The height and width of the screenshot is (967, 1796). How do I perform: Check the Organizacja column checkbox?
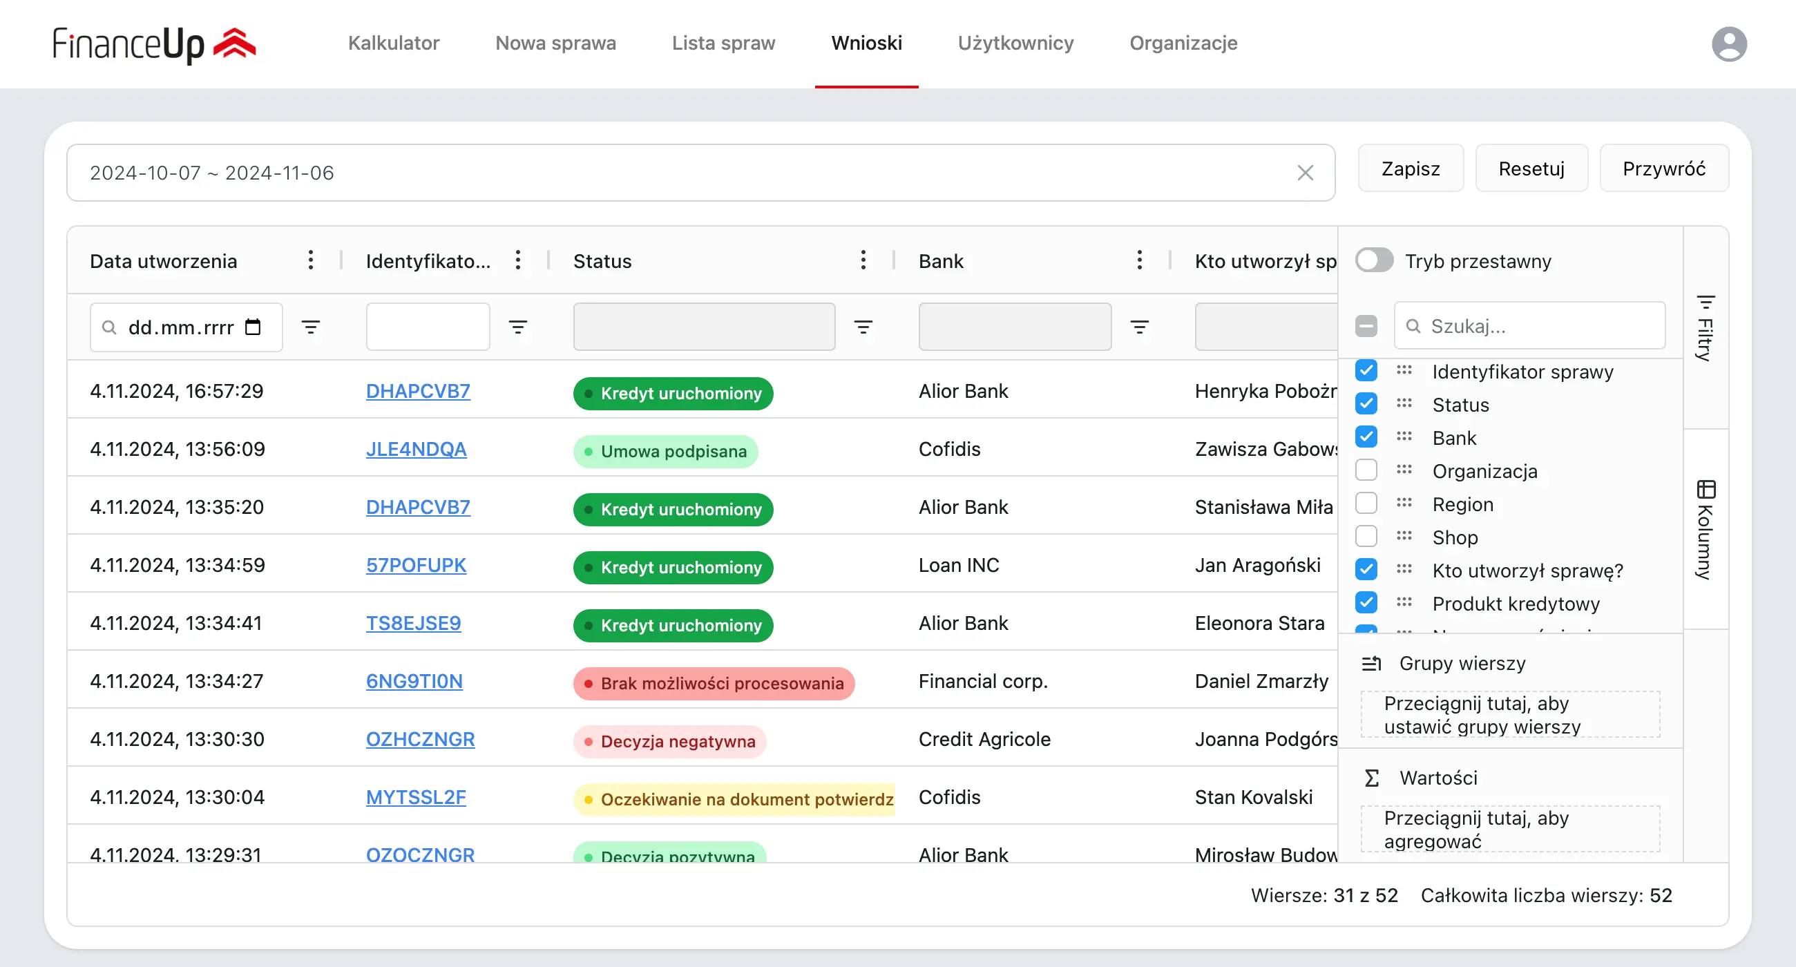1366,470
